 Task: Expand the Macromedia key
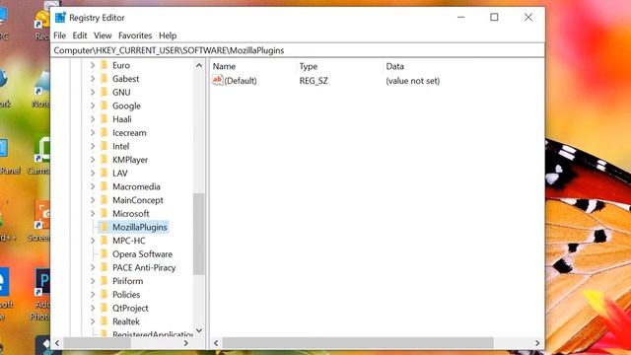[x=93, y=186]
